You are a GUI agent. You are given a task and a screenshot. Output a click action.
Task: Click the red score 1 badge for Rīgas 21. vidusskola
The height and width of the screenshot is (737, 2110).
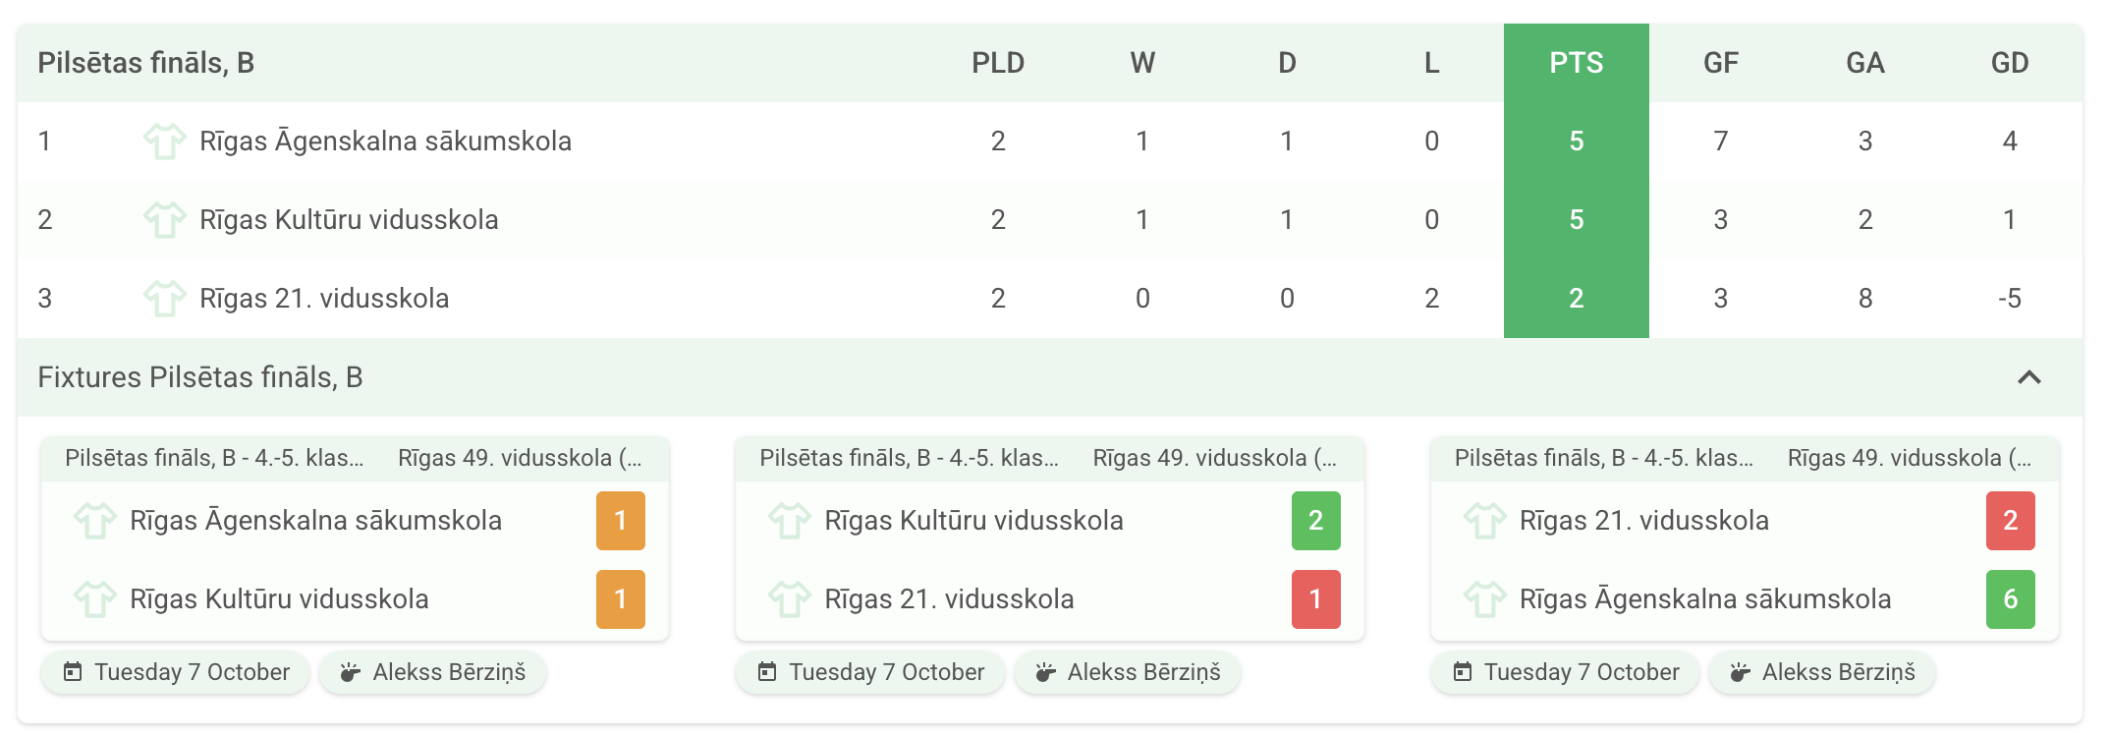[x=1315, y=599]
